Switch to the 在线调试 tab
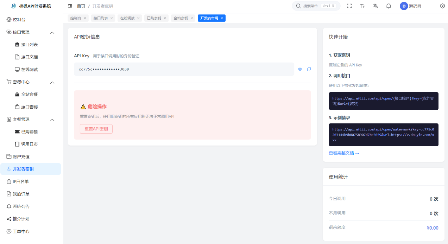Viewport: 448px width, 244px height. pos(127,18)
